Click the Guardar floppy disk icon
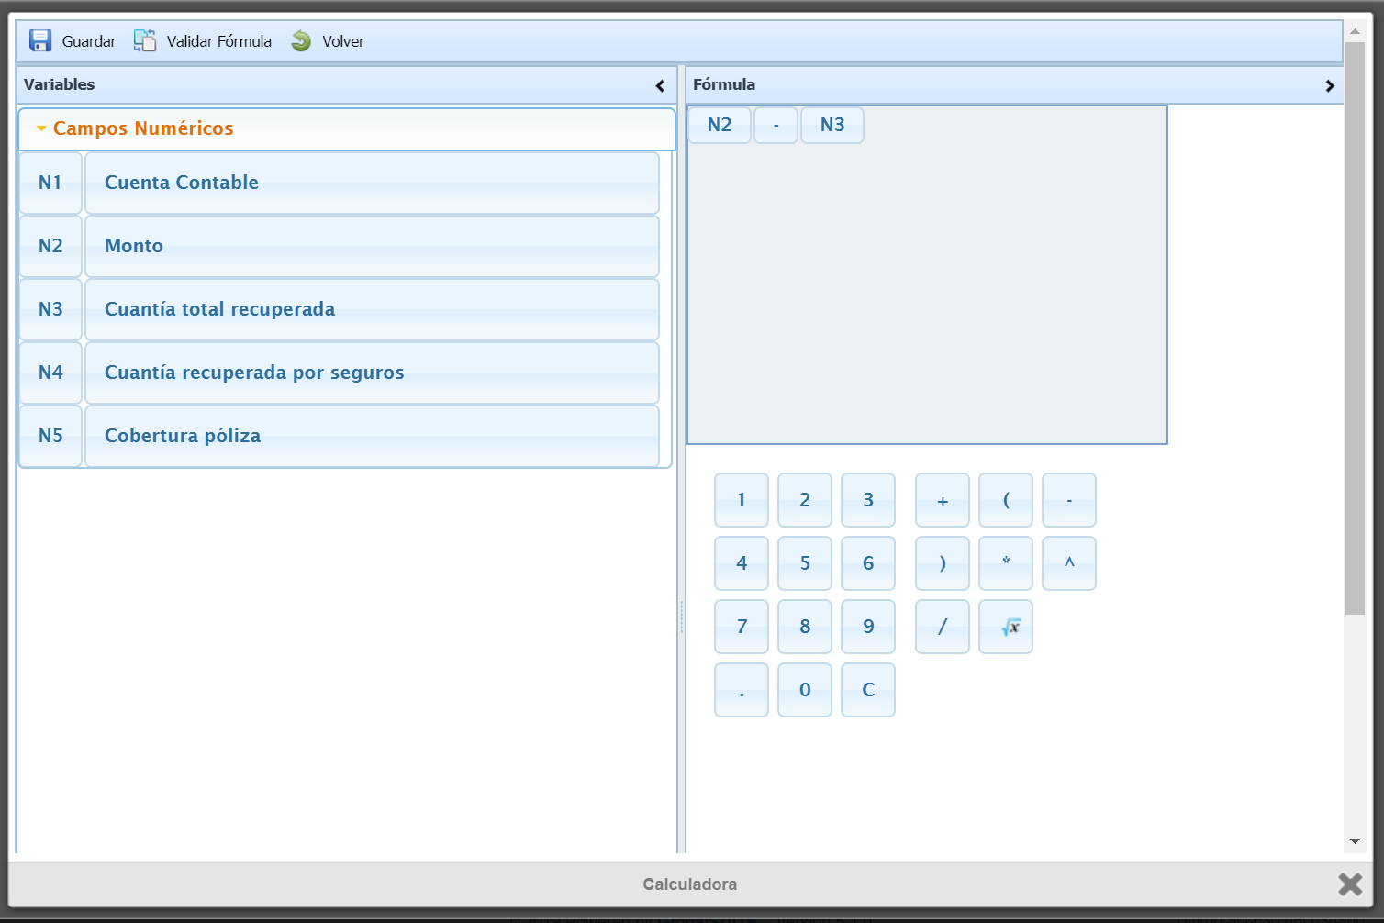Screen dimensions: 1384x923 [x=40, y=41]
